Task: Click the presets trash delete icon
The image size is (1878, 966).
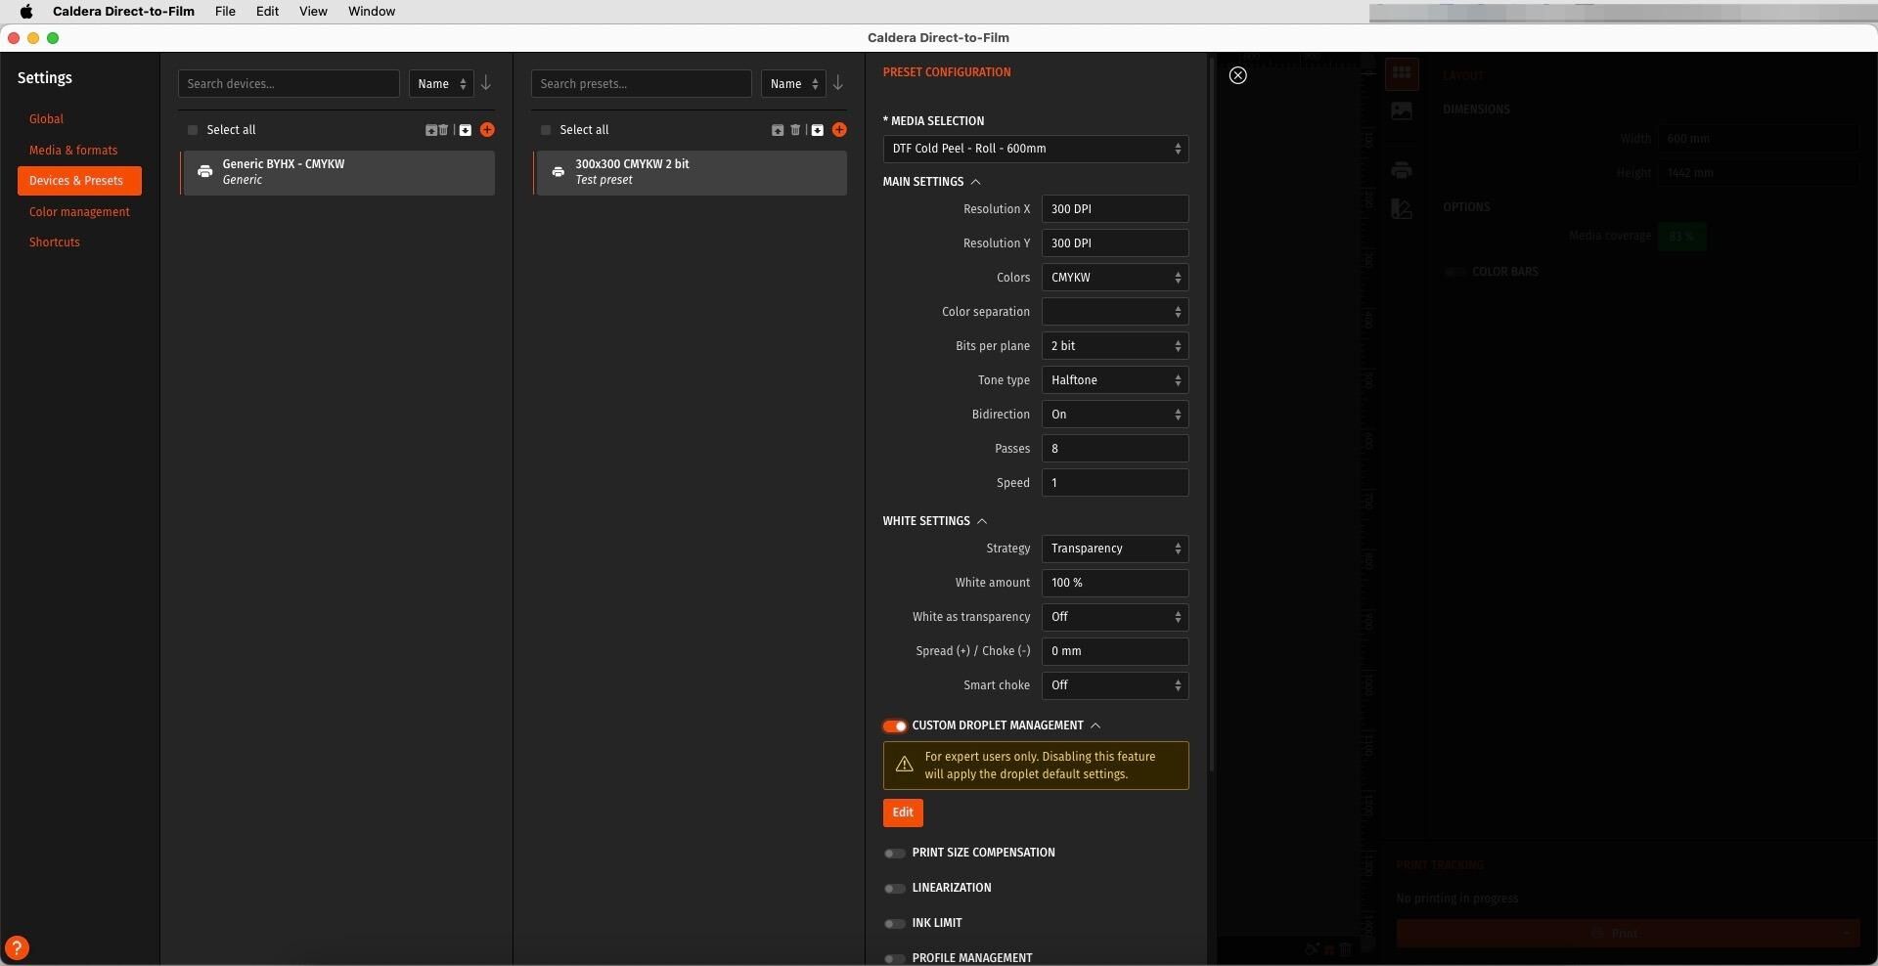Action: point(795,130)
